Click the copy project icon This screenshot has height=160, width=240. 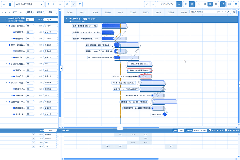tap(54, 4)
